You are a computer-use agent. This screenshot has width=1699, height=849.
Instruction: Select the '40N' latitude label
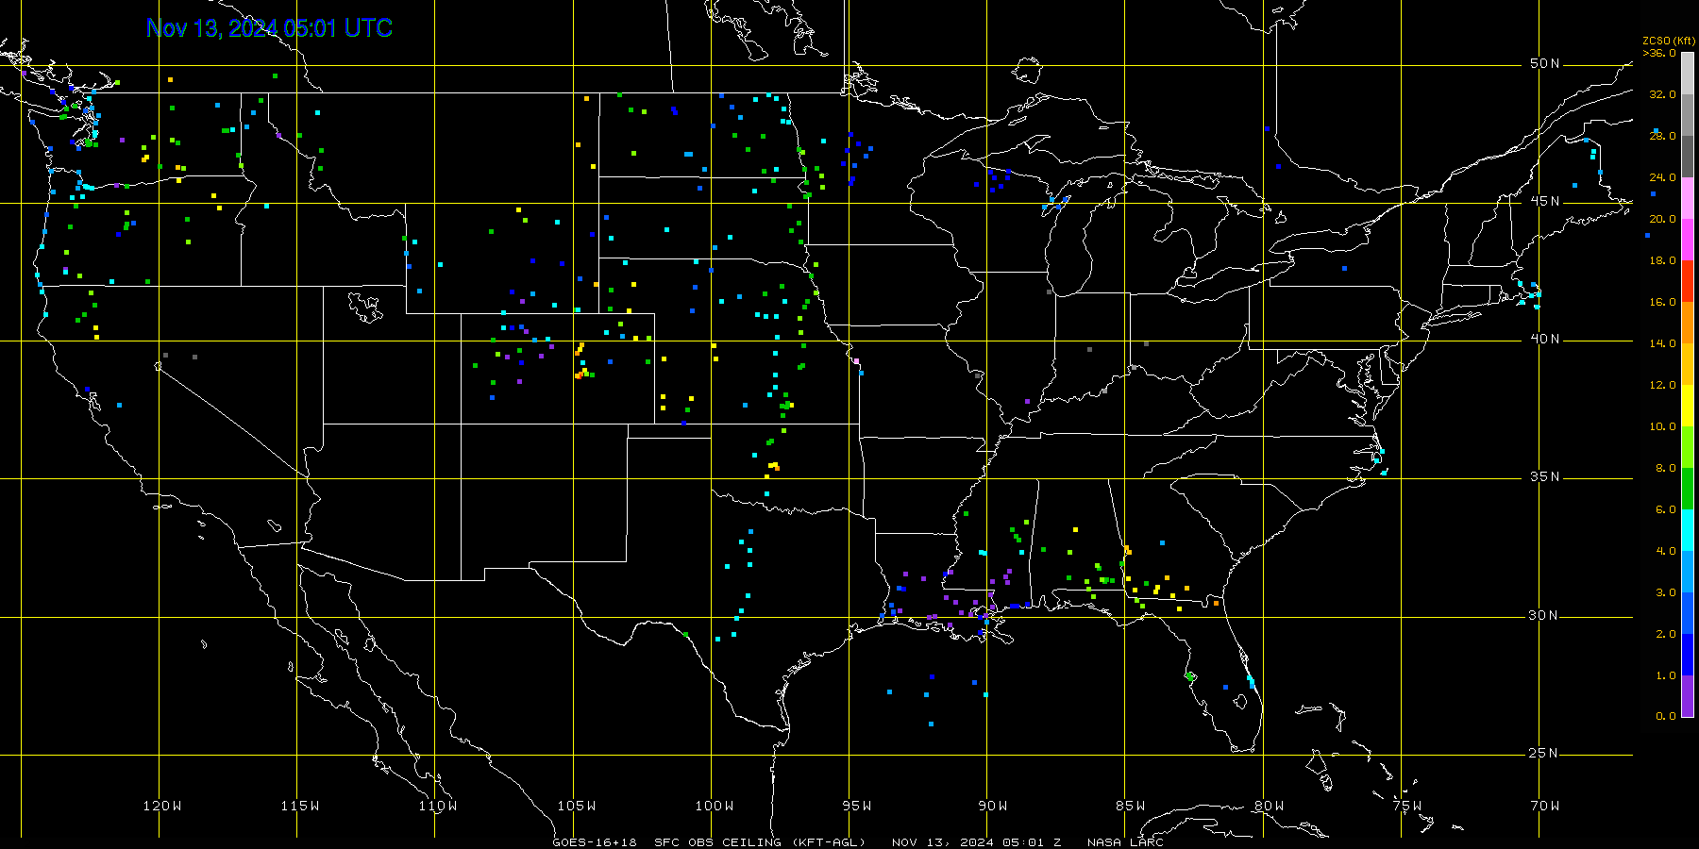click(x=1545, y=339)
